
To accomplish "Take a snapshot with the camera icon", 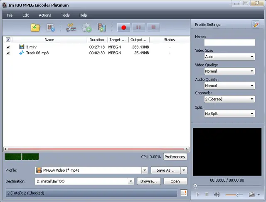I will (252, 195).
